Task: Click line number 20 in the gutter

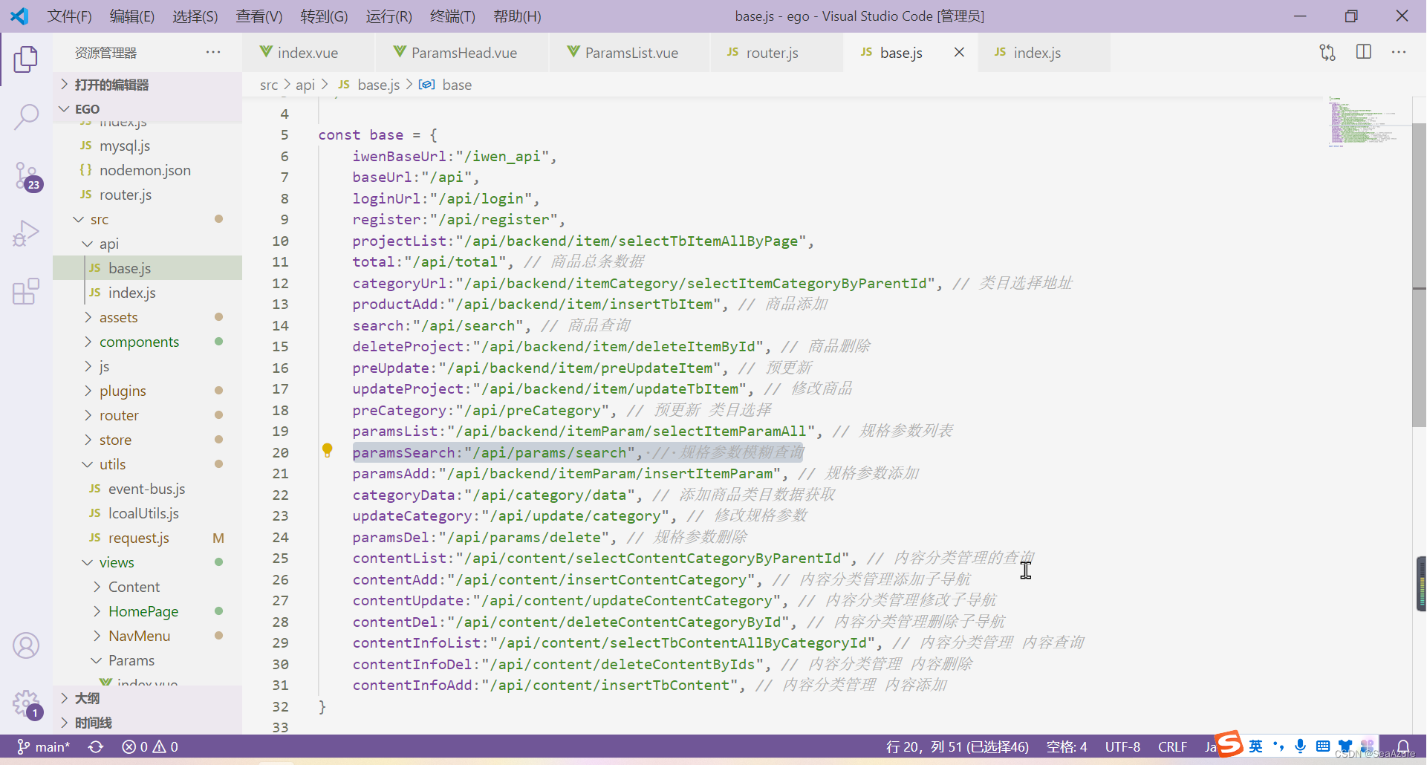Action: (280, 452)
